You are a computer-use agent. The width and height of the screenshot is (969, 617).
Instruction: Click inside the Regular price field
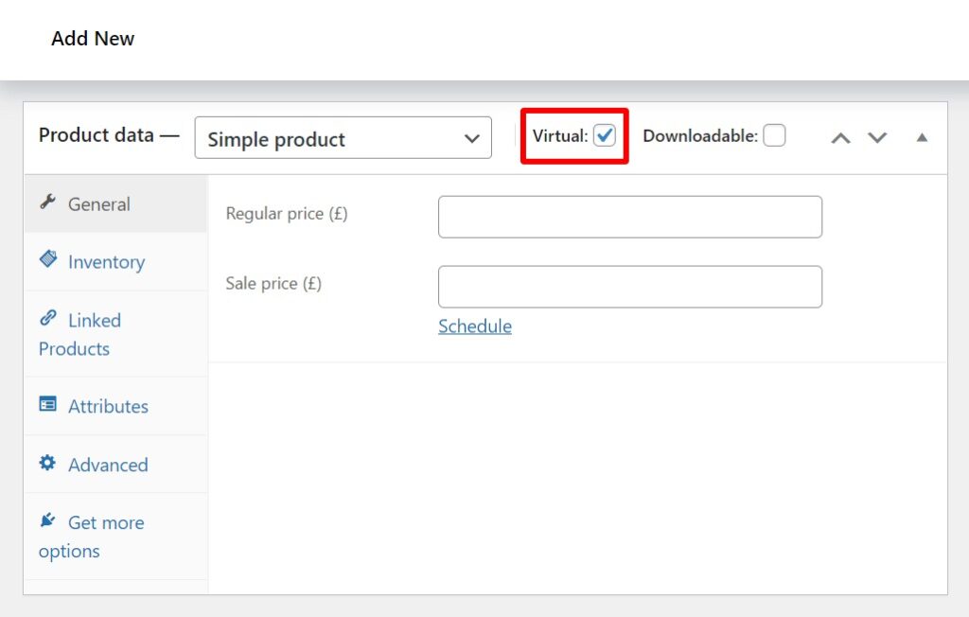tap(629, 216)
